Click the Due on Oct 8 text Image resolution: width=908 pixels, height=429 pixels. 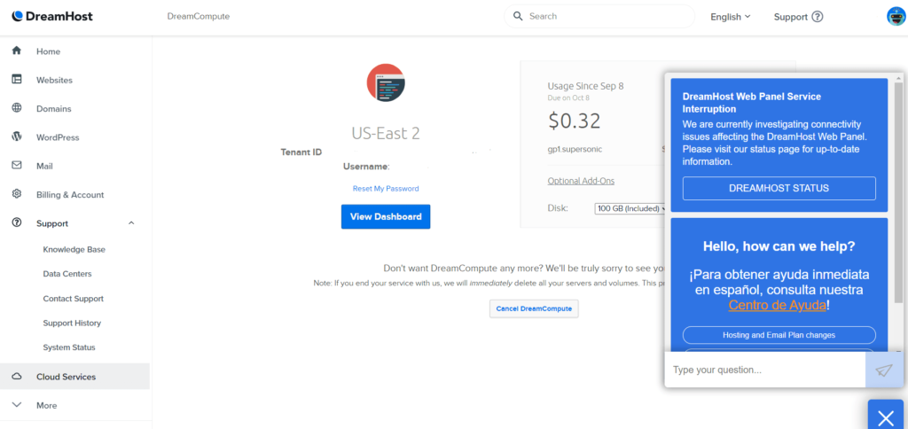[x=568, y=97]
